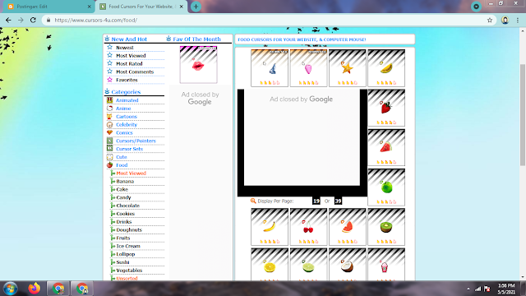The width and height of the screenshot is (526, 296).
Task: Click the star icon beside Newest
Action: tap(109, 48)
